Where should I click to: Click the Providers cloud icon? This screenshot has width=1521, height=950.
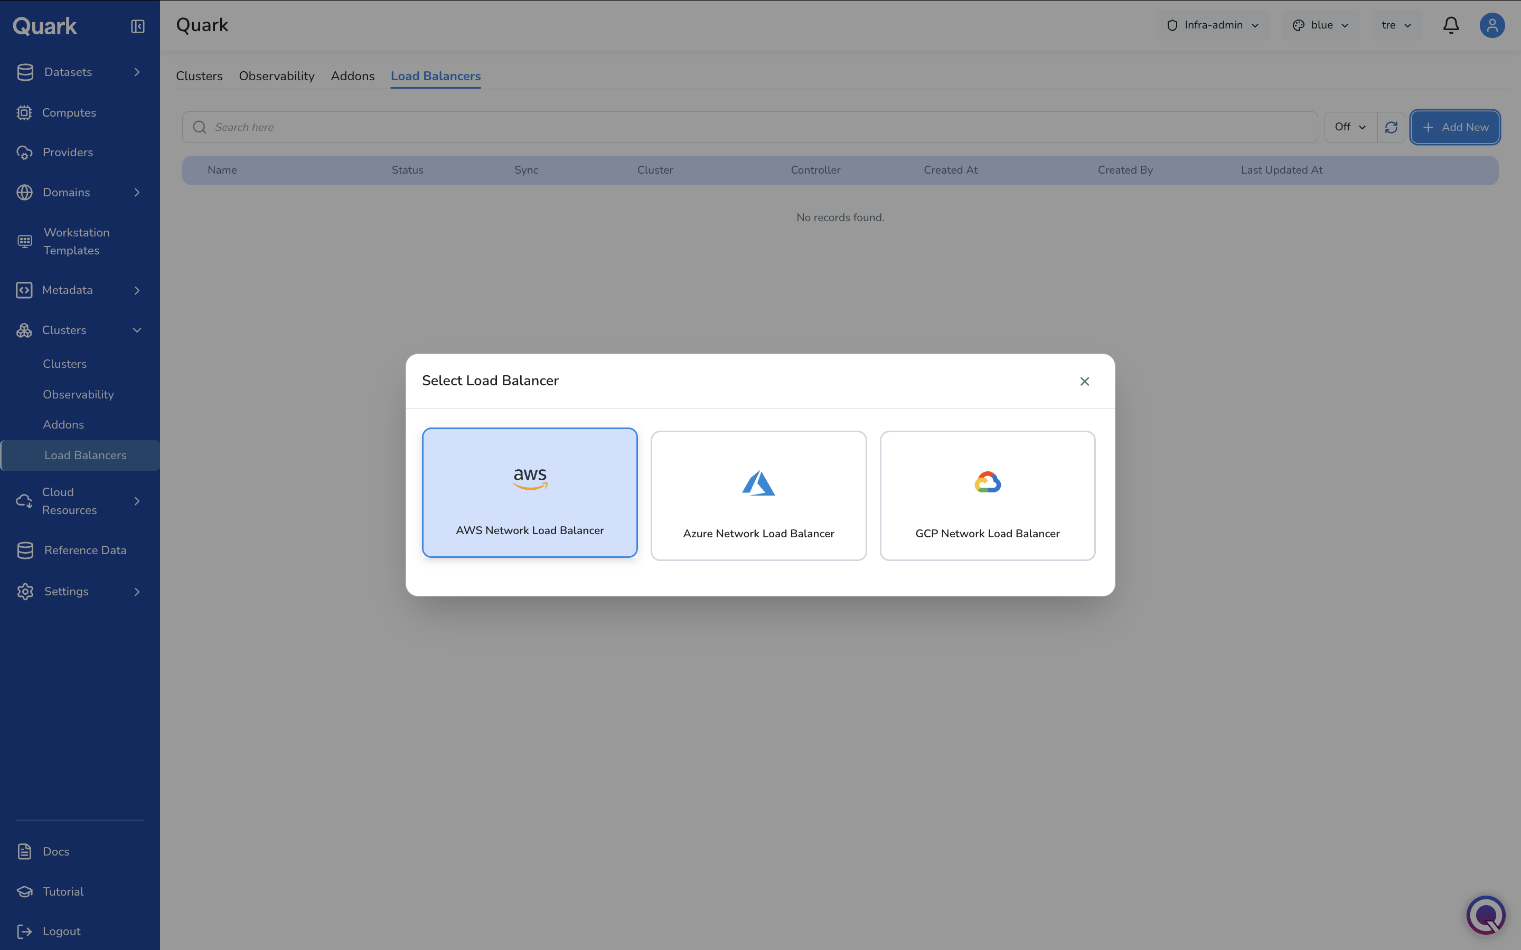coord(24,153)
